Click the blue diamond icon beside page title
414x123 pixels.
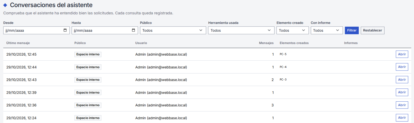pyautogui.click(x=5, y=5)
